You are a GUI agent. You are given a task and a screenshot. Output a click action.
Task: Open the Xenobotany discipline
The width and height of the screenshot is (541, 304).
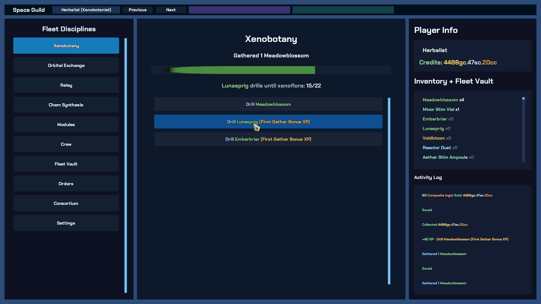pos(66,46)
